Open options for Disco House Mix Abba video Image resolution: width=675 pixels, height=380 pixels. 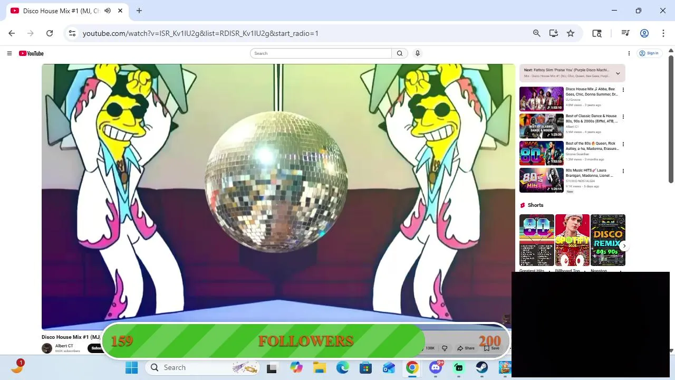tap(623, 90)
